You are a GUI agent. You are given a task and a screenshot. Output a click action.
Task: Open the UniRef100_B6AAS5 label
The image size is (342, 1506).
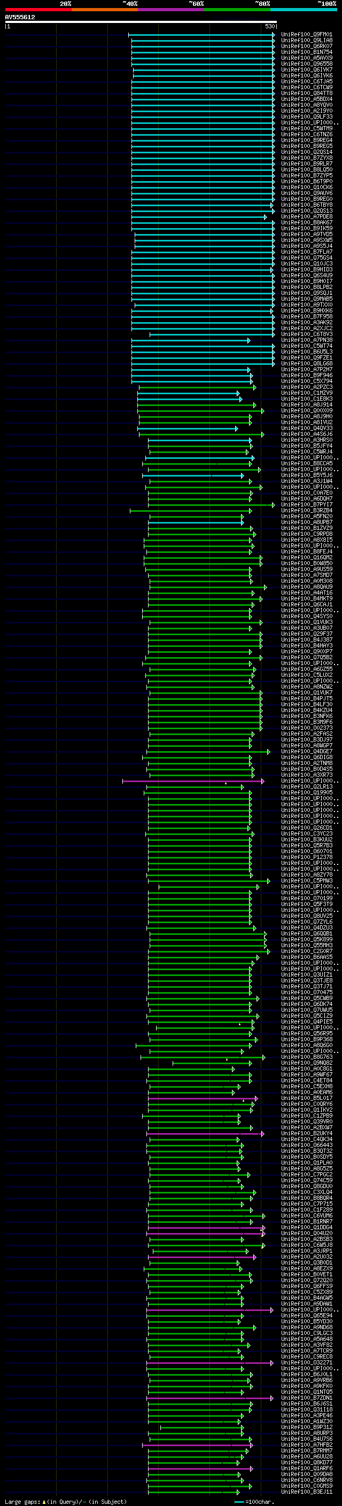[x=306, y=957]
